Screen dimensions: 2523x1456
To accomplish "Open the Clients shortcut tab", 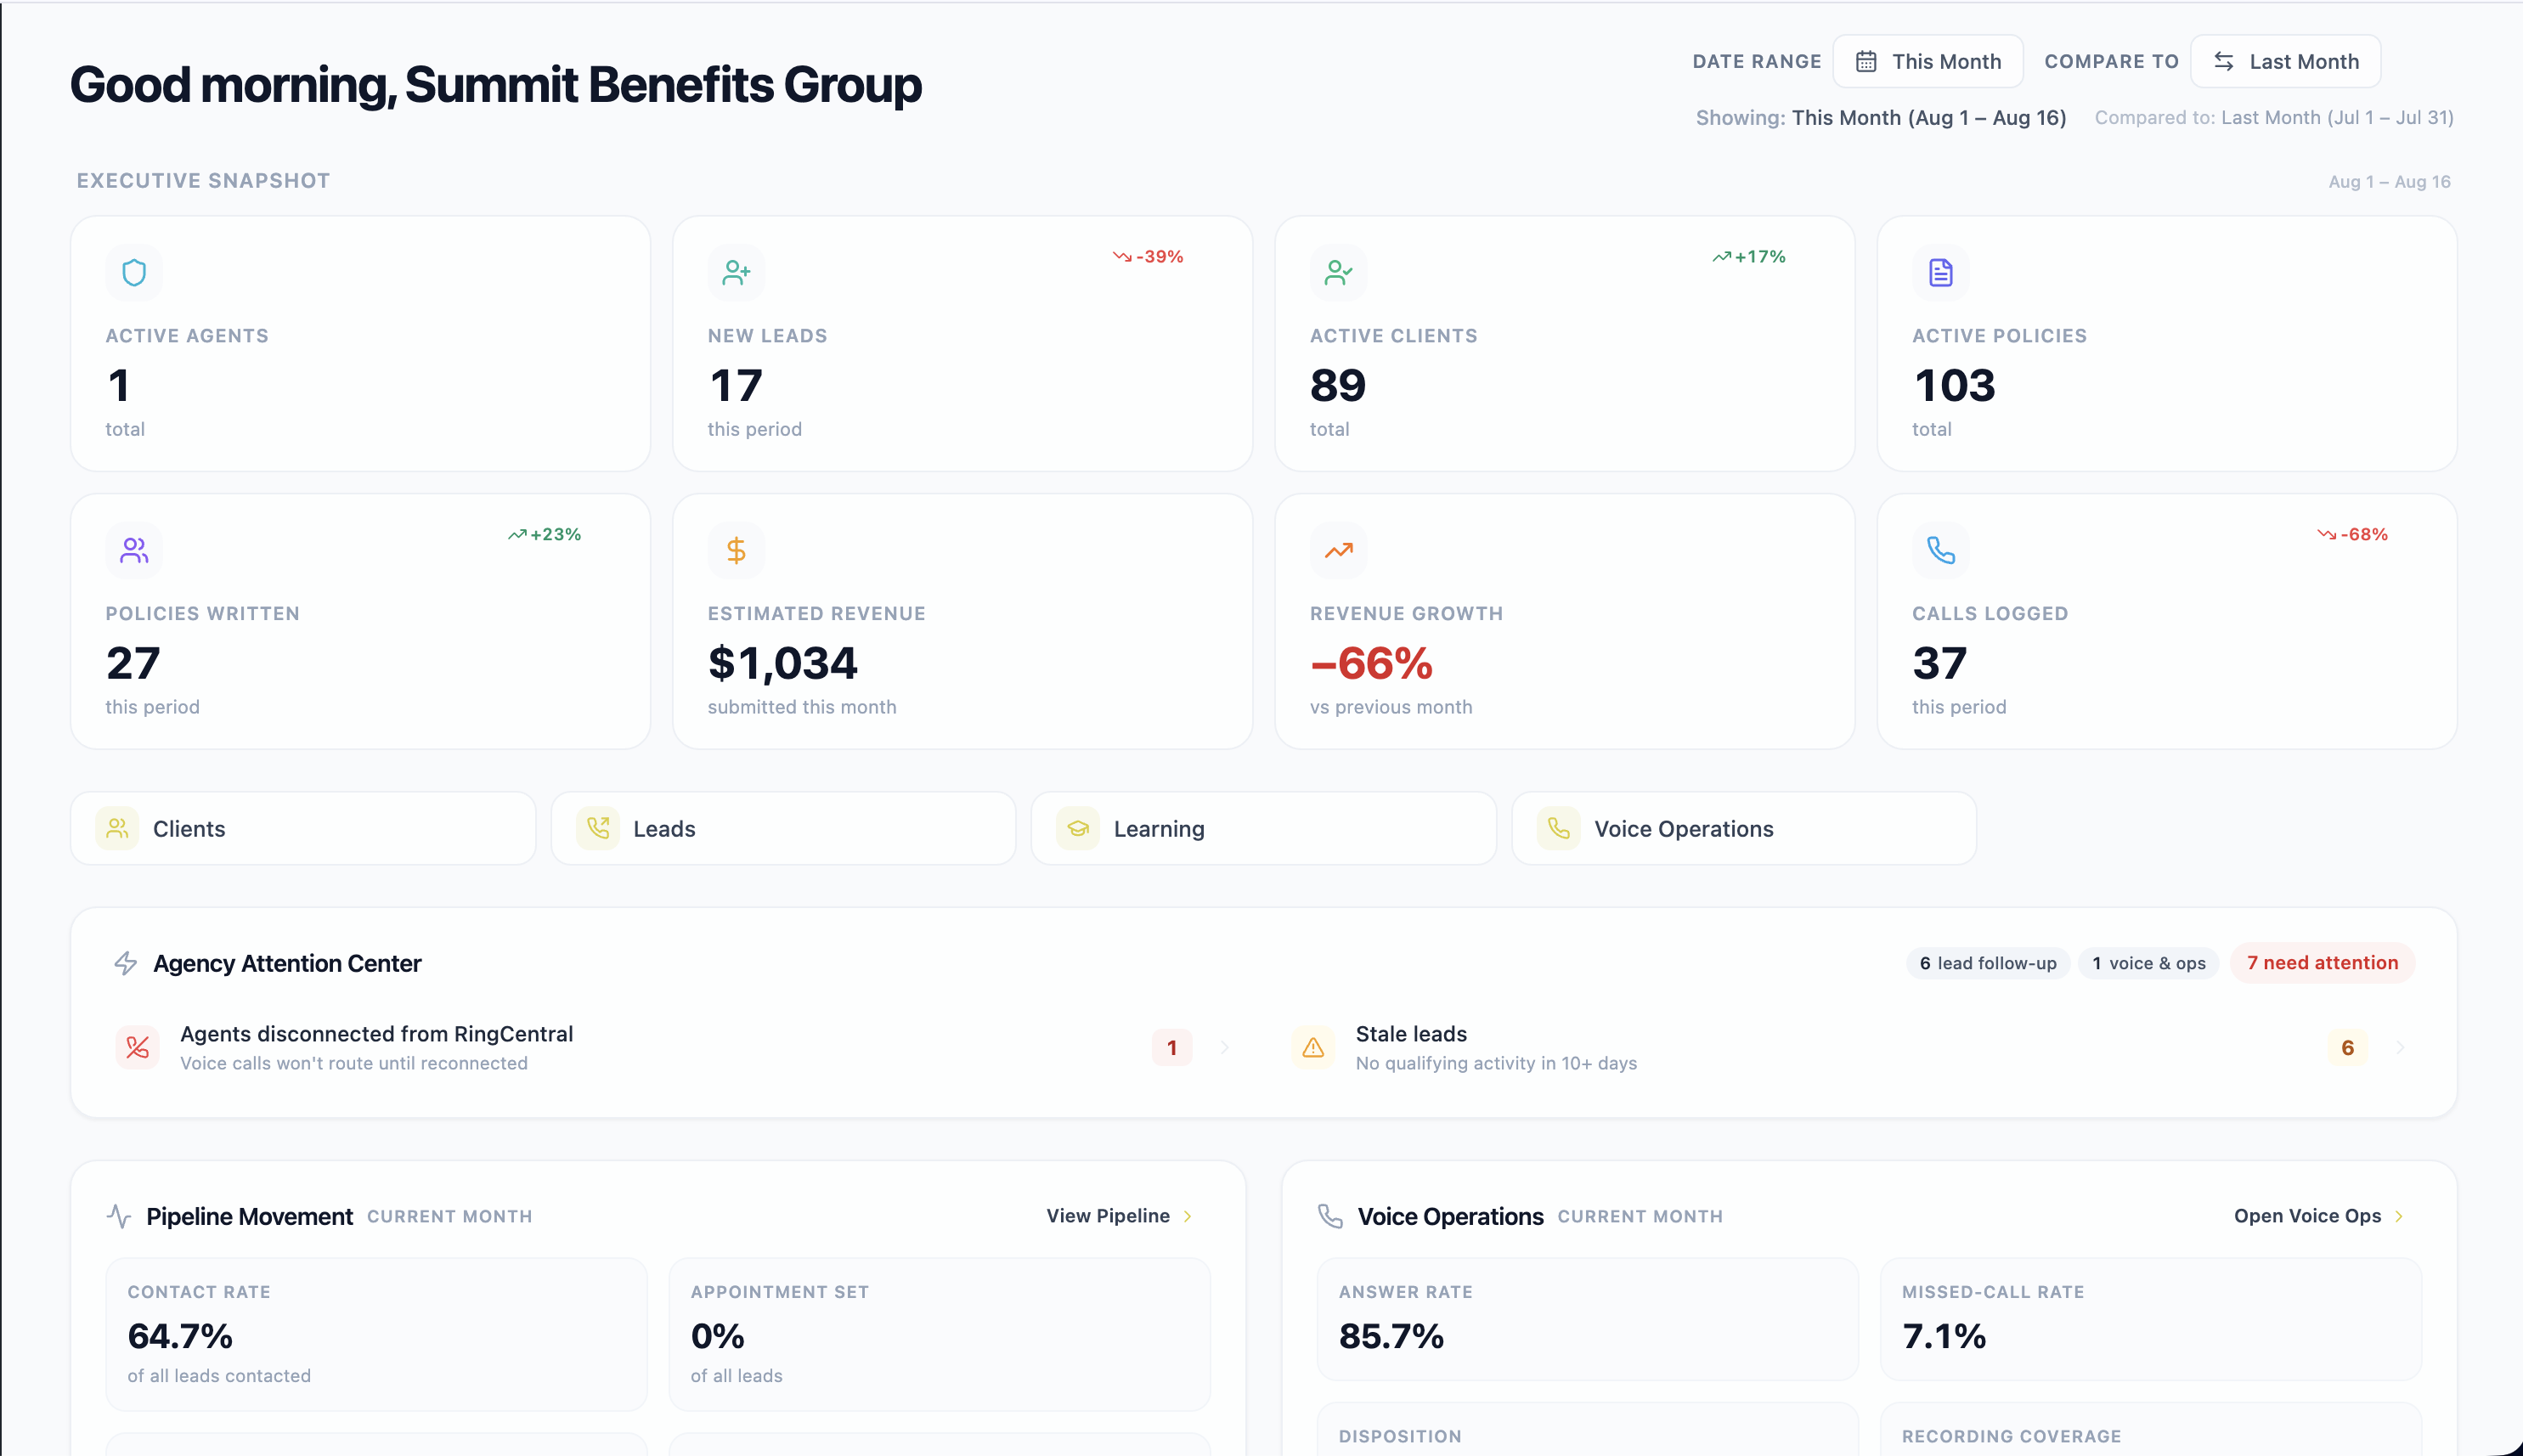I will (x=303, y=828).
